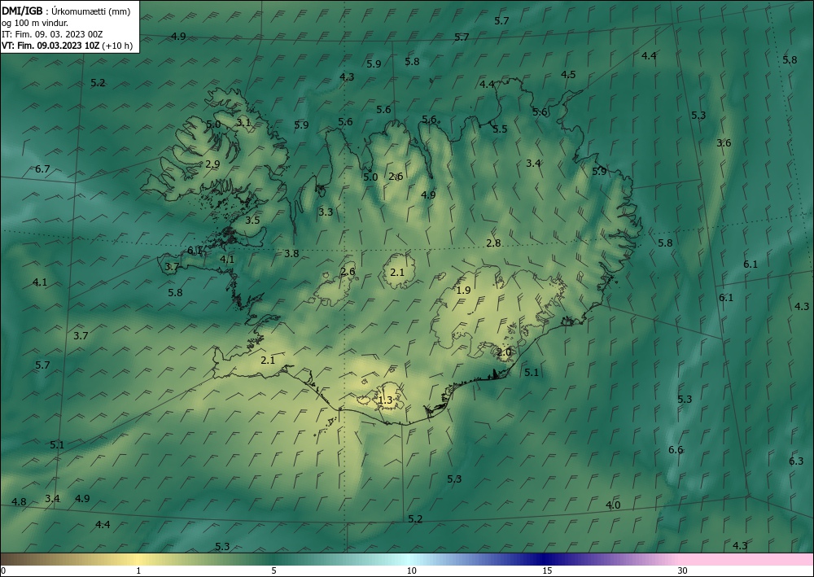Click the 3.8 value label
The image size is (814, 577).
tap(291, 253)
